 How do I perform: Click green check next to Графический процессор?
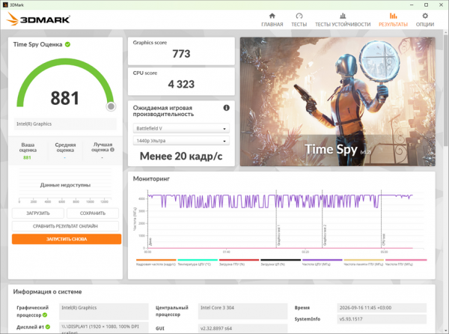[x=45, y=315]
